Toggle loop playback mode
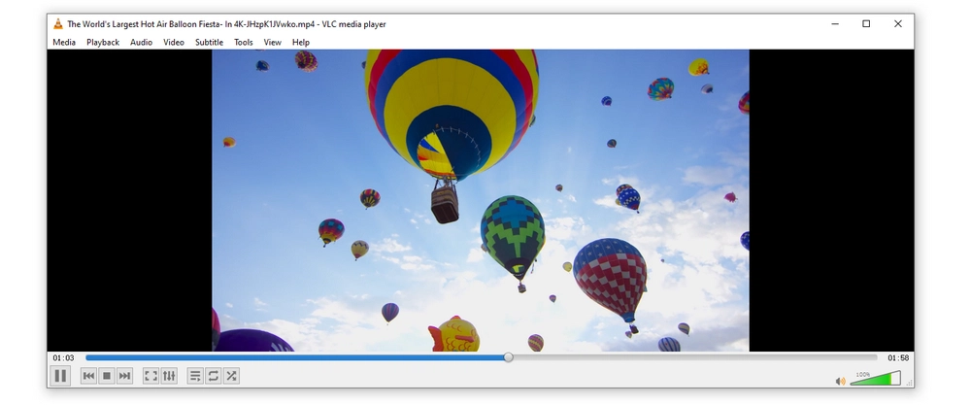 [213, 375]
